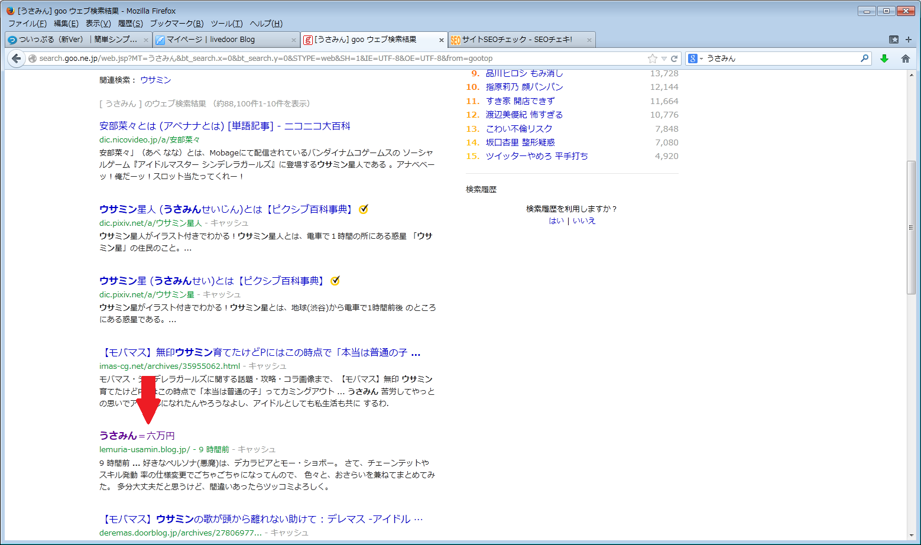Click the dic.nicovideo.jp green URL text

click(x=150, y=140)
